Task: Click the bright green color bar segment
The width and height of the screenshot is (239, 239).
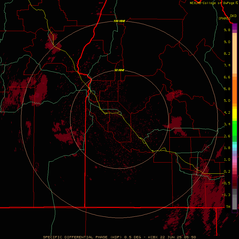Action: coord(234,128)
